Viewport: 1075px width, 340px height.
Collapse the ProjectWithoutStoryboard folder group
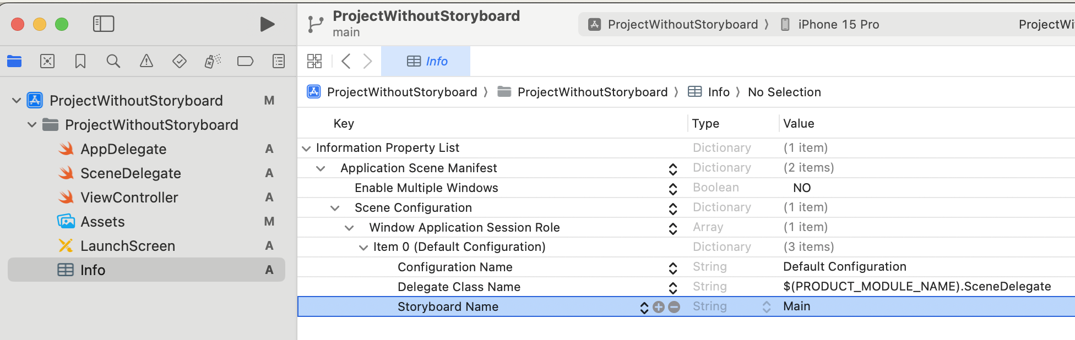point(32,125)
